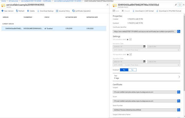The height and width of the screenshot is (118, 185).
Task: Refresh the certificate versions list
Action: [20, 11]
